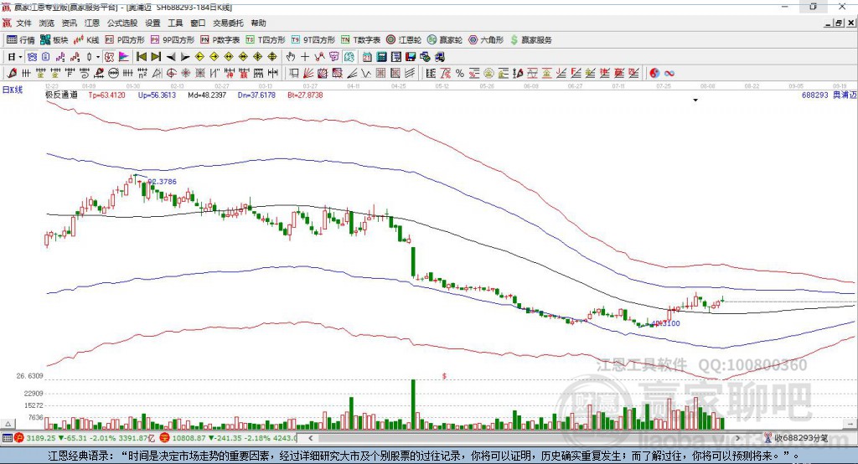Open the calendar icon in toolbar
This screenshot has height=464, width=858.
coord(367,57)
